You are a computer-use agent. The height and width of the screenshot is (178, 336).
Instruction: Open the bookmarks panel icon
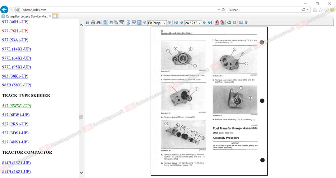[247, 22]
